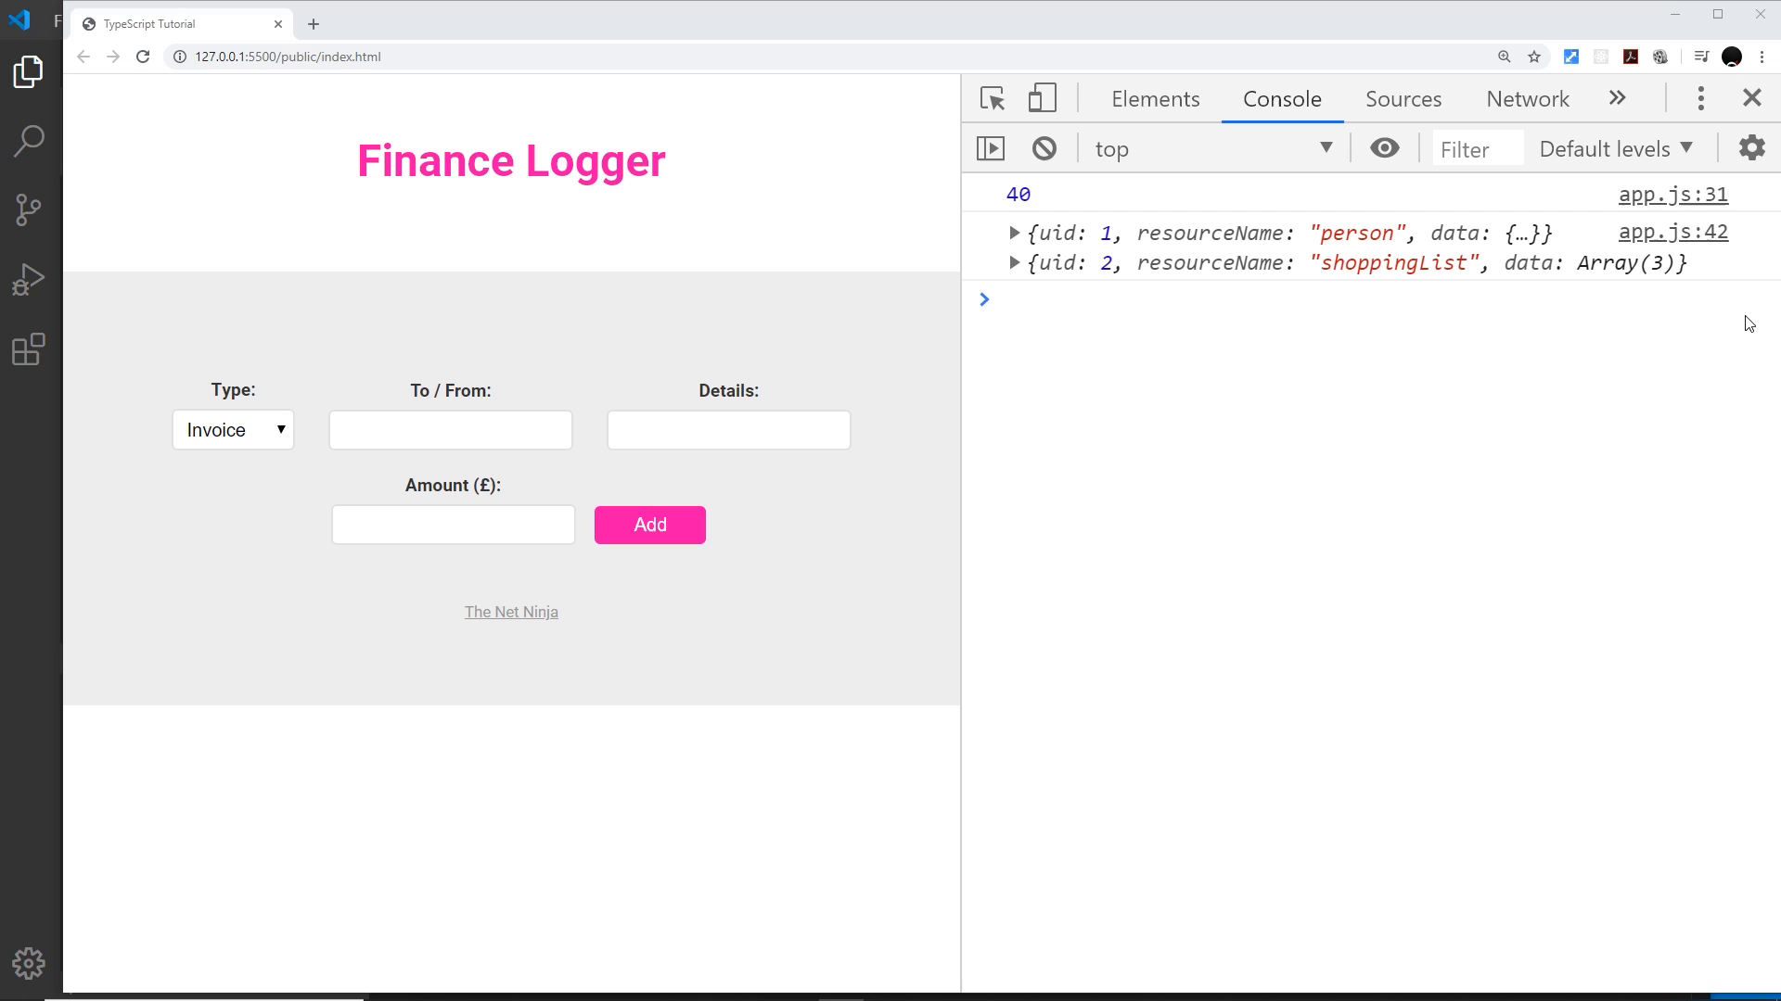The height and width of the screenshot is (1001, 1781).
Task: Open the browser profile avatar
Action: pyautogui.click(x=1732, y=57)
